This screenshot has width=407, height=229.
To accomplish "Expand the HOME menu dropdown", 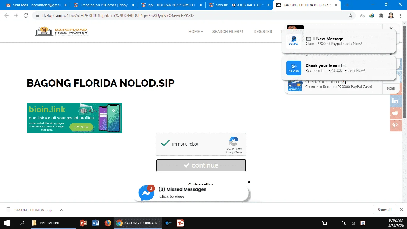I will pos(196,31).
